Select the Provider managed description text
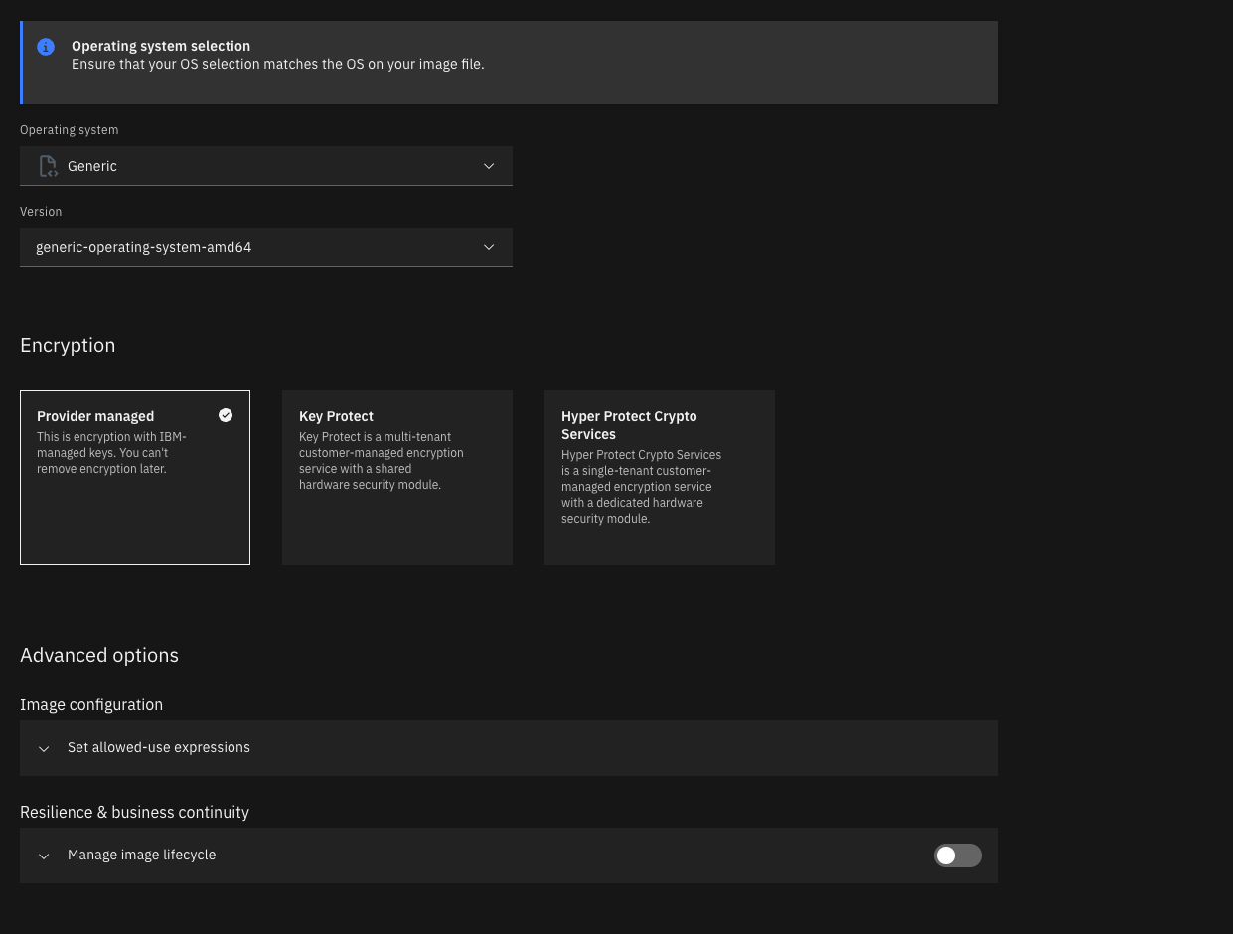Screen dimensions: 1233x934 (111, 453)
